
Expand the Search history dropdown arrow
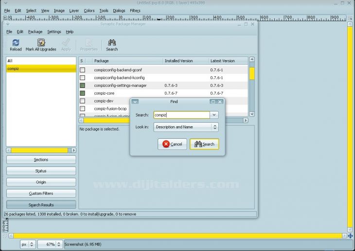point(214,115)
